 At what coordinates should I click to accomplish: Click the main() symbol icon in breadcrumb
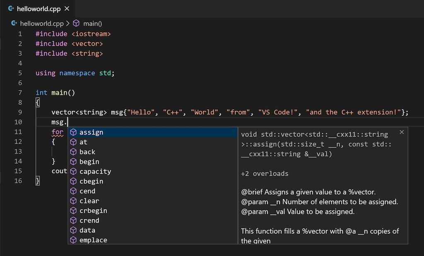point(76,24)
